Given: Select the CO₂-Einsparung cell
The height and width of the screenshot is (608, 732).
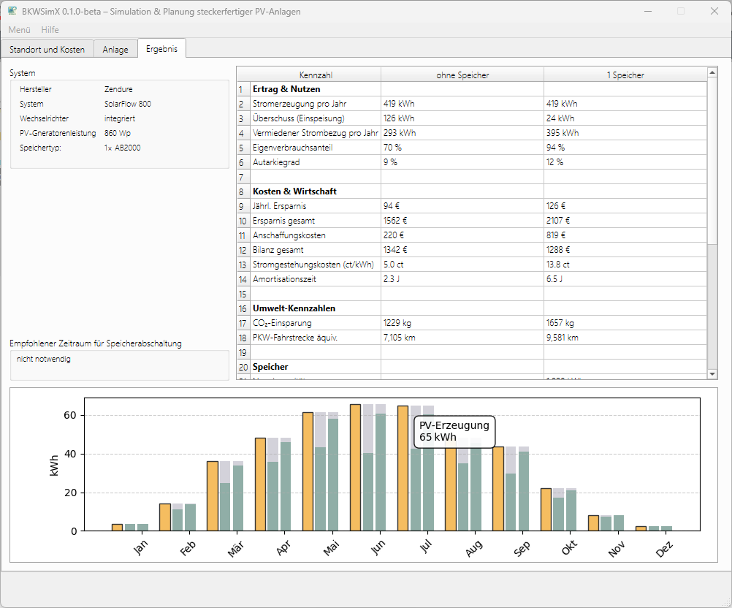Looking at the screenshot, I should [x=316, y=323].
